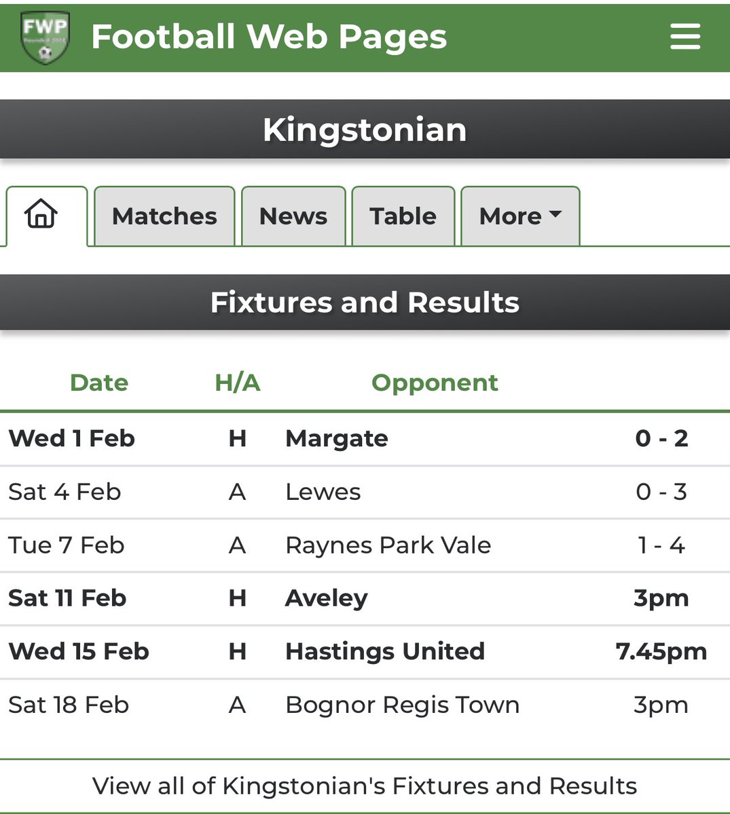Image resolution: width=730 pixels, height=814 pixels.
Task: Open the Hastings United fixture
Action: (x=365, y=651)
